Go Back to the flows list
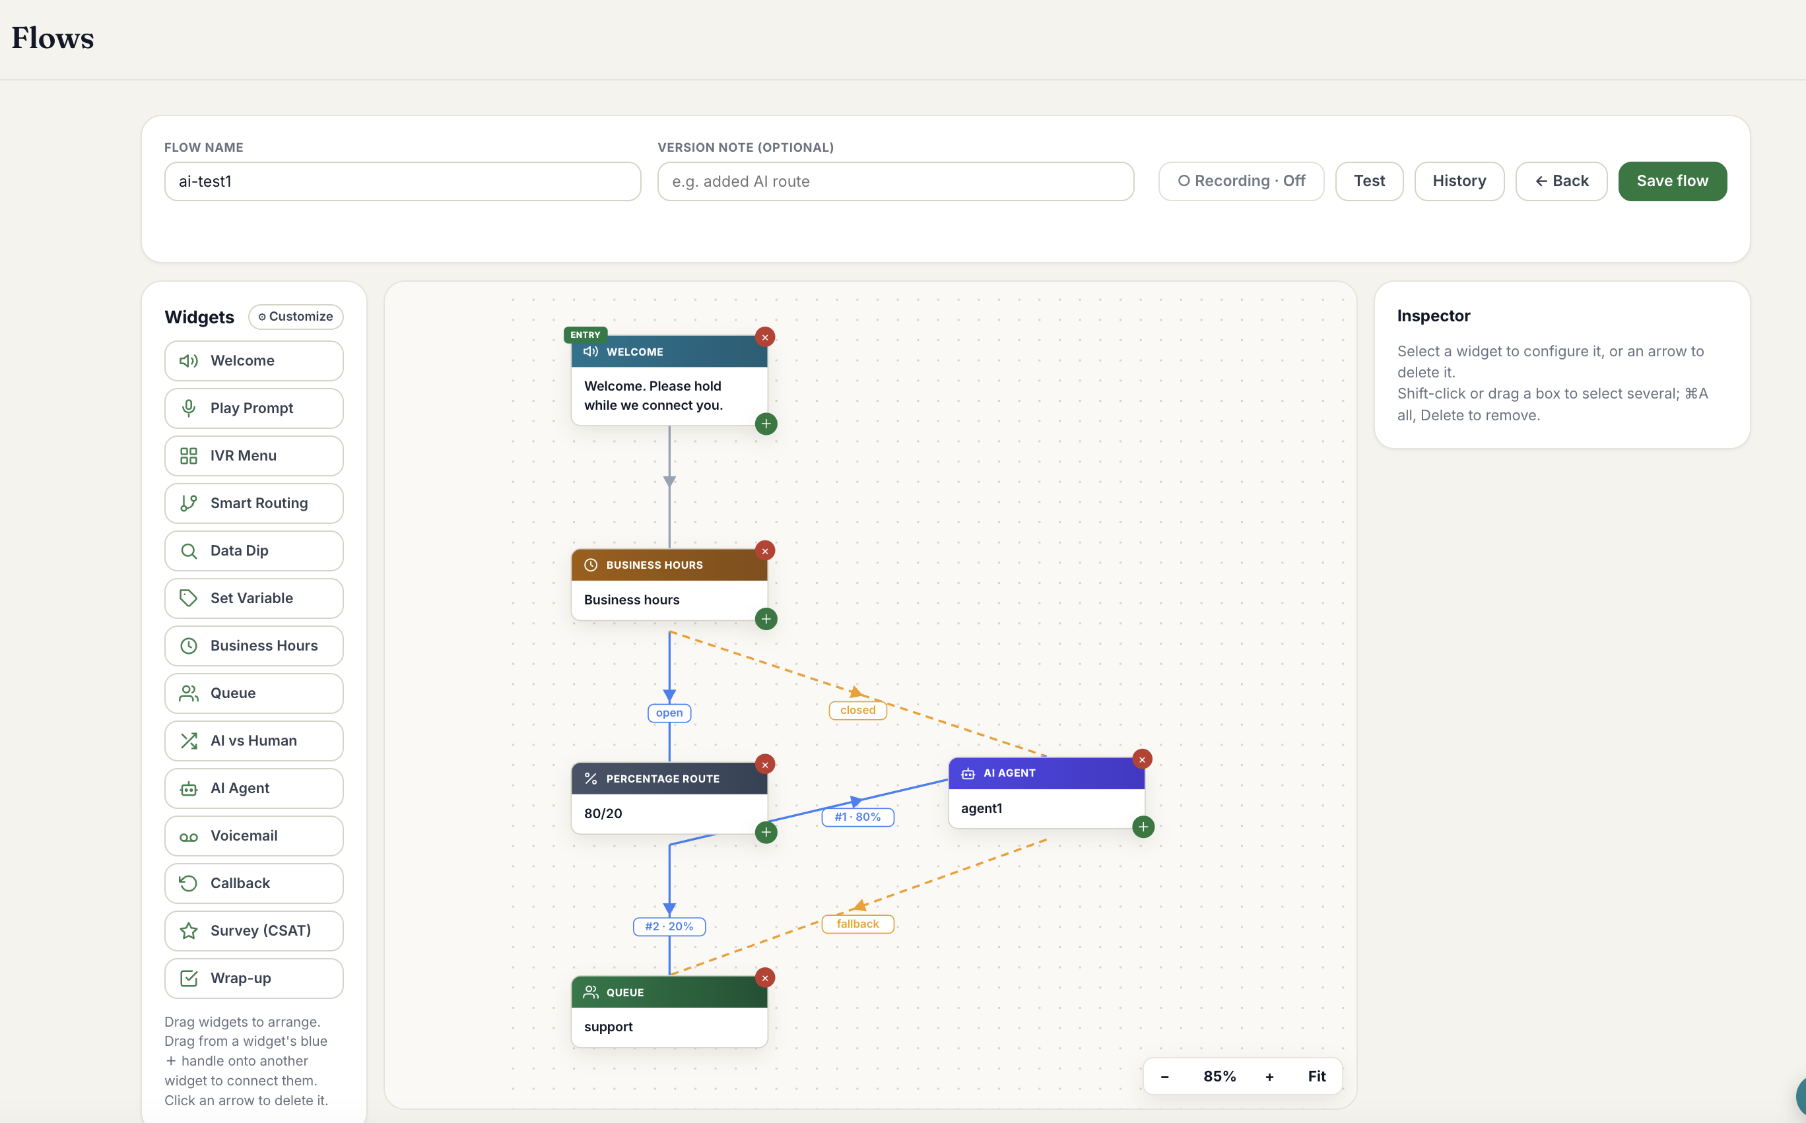Viewport: 1806px width, 1123px height. 1562,181
